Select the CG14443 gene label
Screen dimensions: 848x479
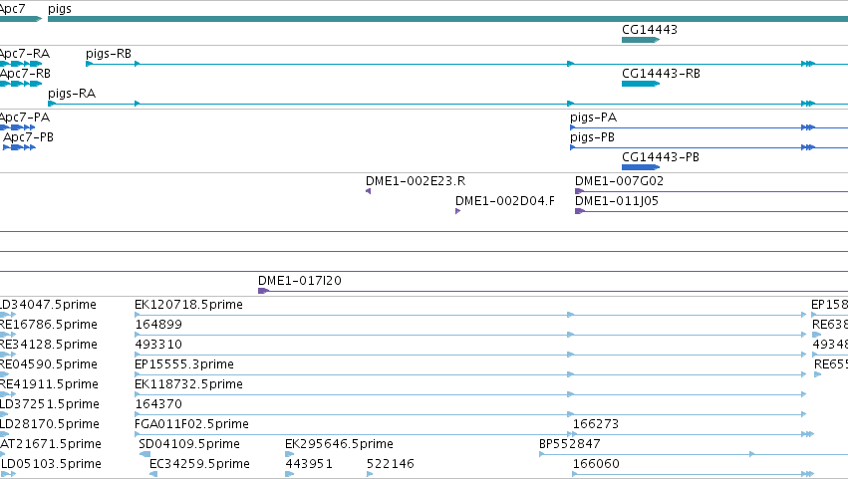(x=650, y=29)
